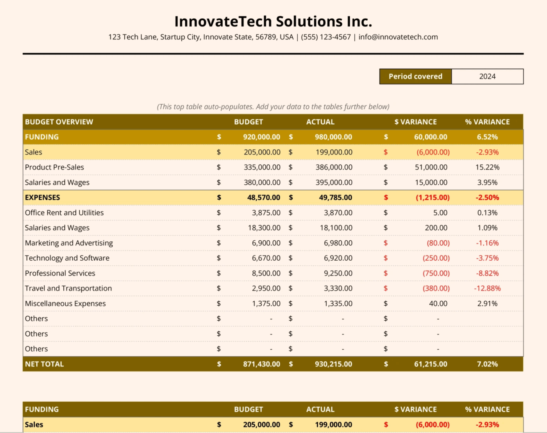
Task: Click ACTUAL header in lower funding table
Action: point(320,410)
